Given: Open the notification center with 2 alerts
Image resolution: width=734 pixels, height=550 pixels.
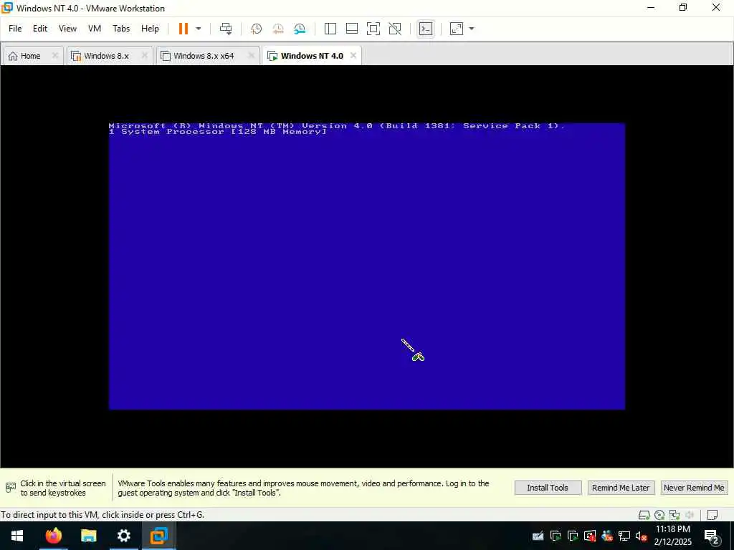Looking at the screenshot, I should tap(712, 536).
